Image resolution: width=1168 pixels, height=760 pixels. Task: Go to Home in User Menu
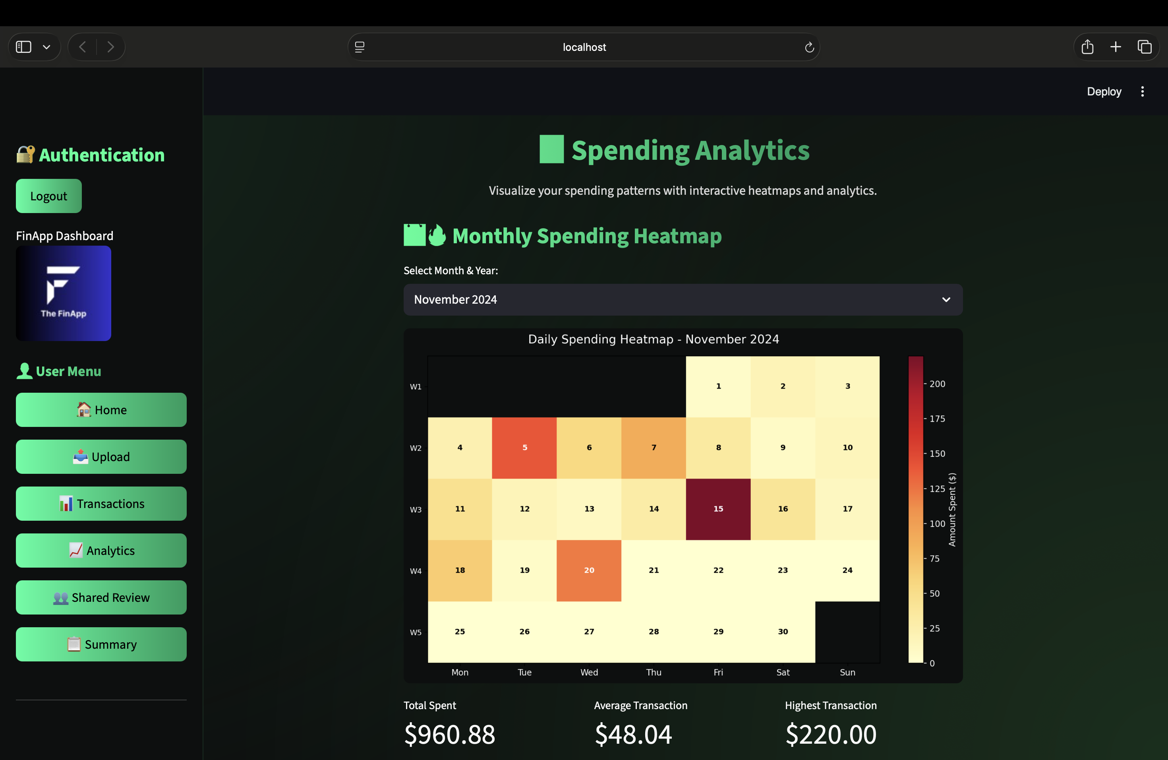coord(101,410)
